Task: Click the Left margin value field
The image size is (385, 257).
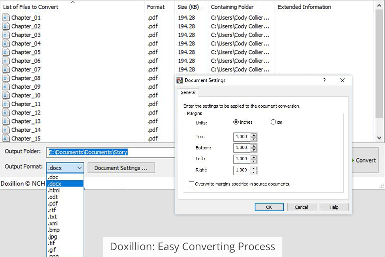Action: coord(242,159)
